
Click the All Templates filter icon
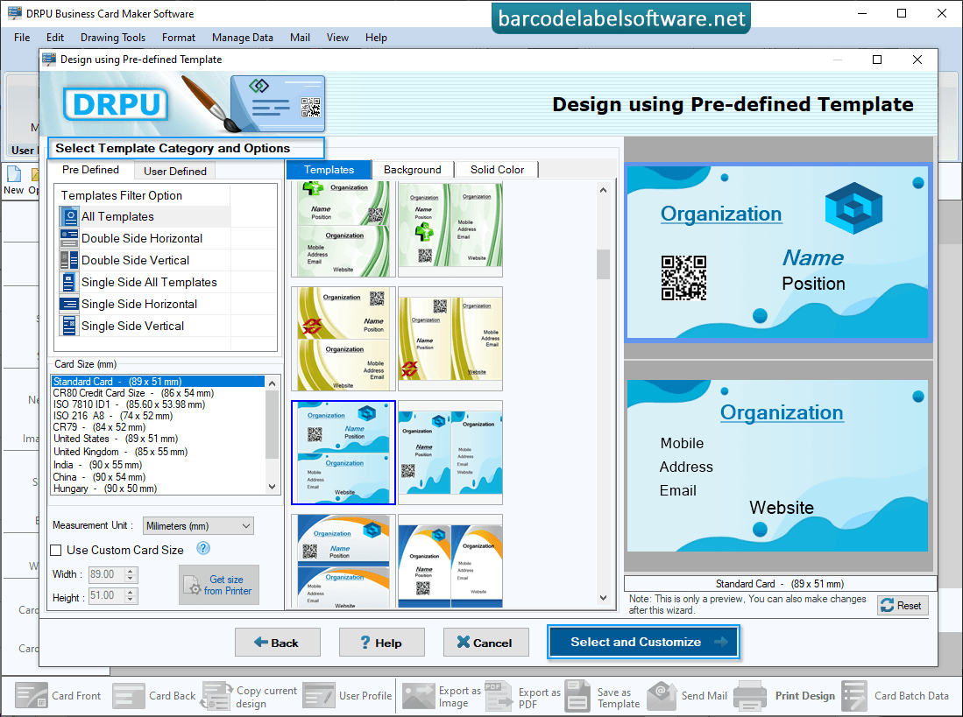coord(68,216)
